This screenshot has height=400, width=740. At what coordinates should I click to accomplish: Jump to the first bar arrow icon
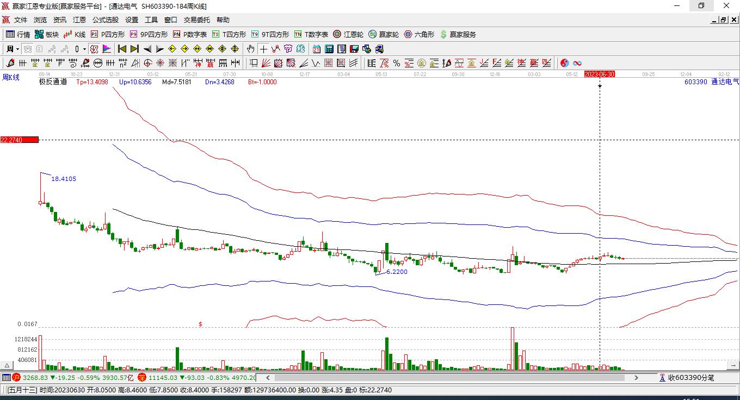(x=122, y=49)
